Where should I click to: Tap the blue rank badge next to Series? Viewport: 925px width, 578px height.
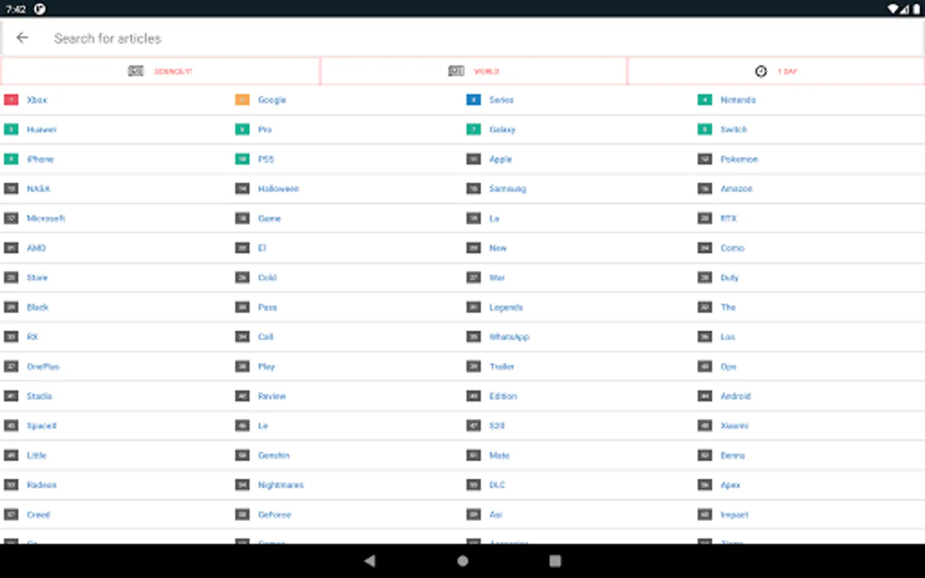pyautogui.click(x=473, y=100)
